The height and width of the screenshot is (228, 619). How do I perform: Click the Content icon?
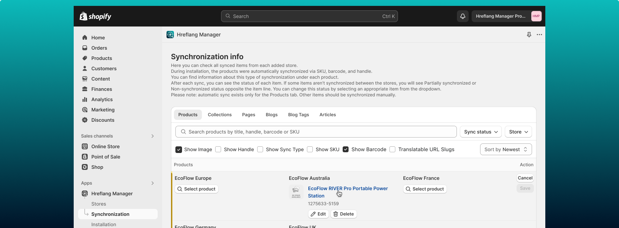tap(85, 79)
